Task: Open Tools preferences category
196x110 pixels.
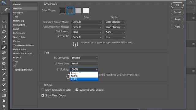Action: point(25,17)
